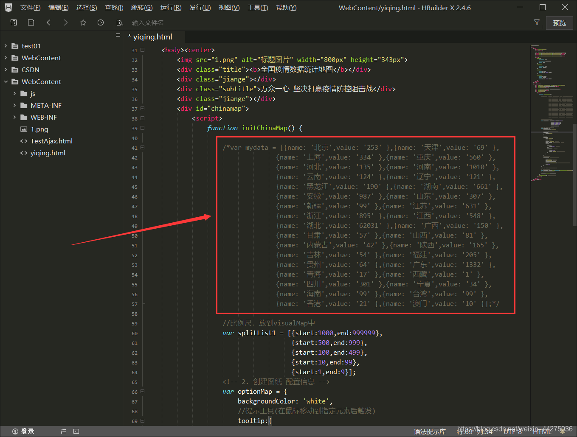
Task: Fold the optionMap block at line 66
Action: point(143,392)
